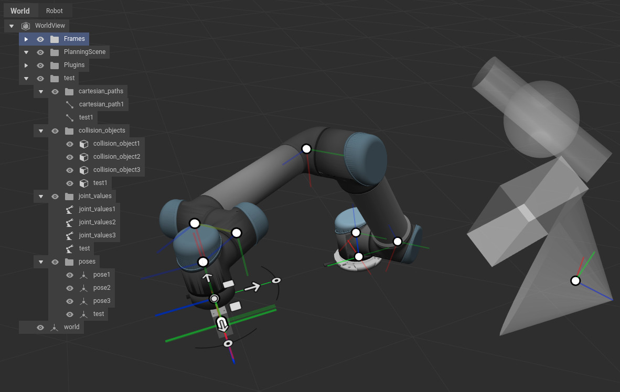Collapse the collision_objects folder
620x392 pixels.
(x=41, y=130)
